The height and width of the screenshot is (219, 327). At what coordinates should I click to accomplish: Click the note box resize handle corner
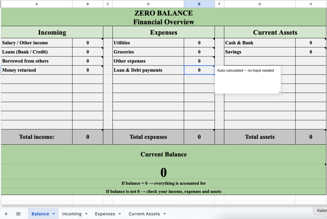tap(279, 92)
